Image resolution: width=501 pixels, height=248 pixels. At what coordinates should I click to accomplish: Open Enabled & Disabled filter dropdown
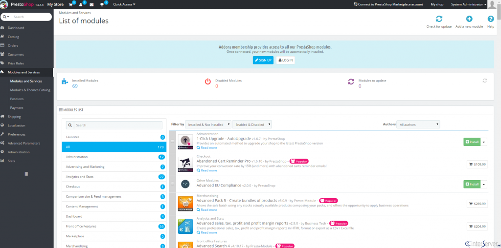[252, 124]
